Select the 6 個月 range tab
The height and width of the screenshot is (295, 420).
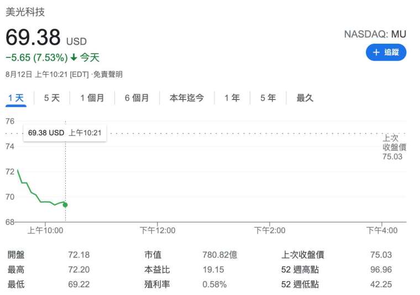click(136, 98)
